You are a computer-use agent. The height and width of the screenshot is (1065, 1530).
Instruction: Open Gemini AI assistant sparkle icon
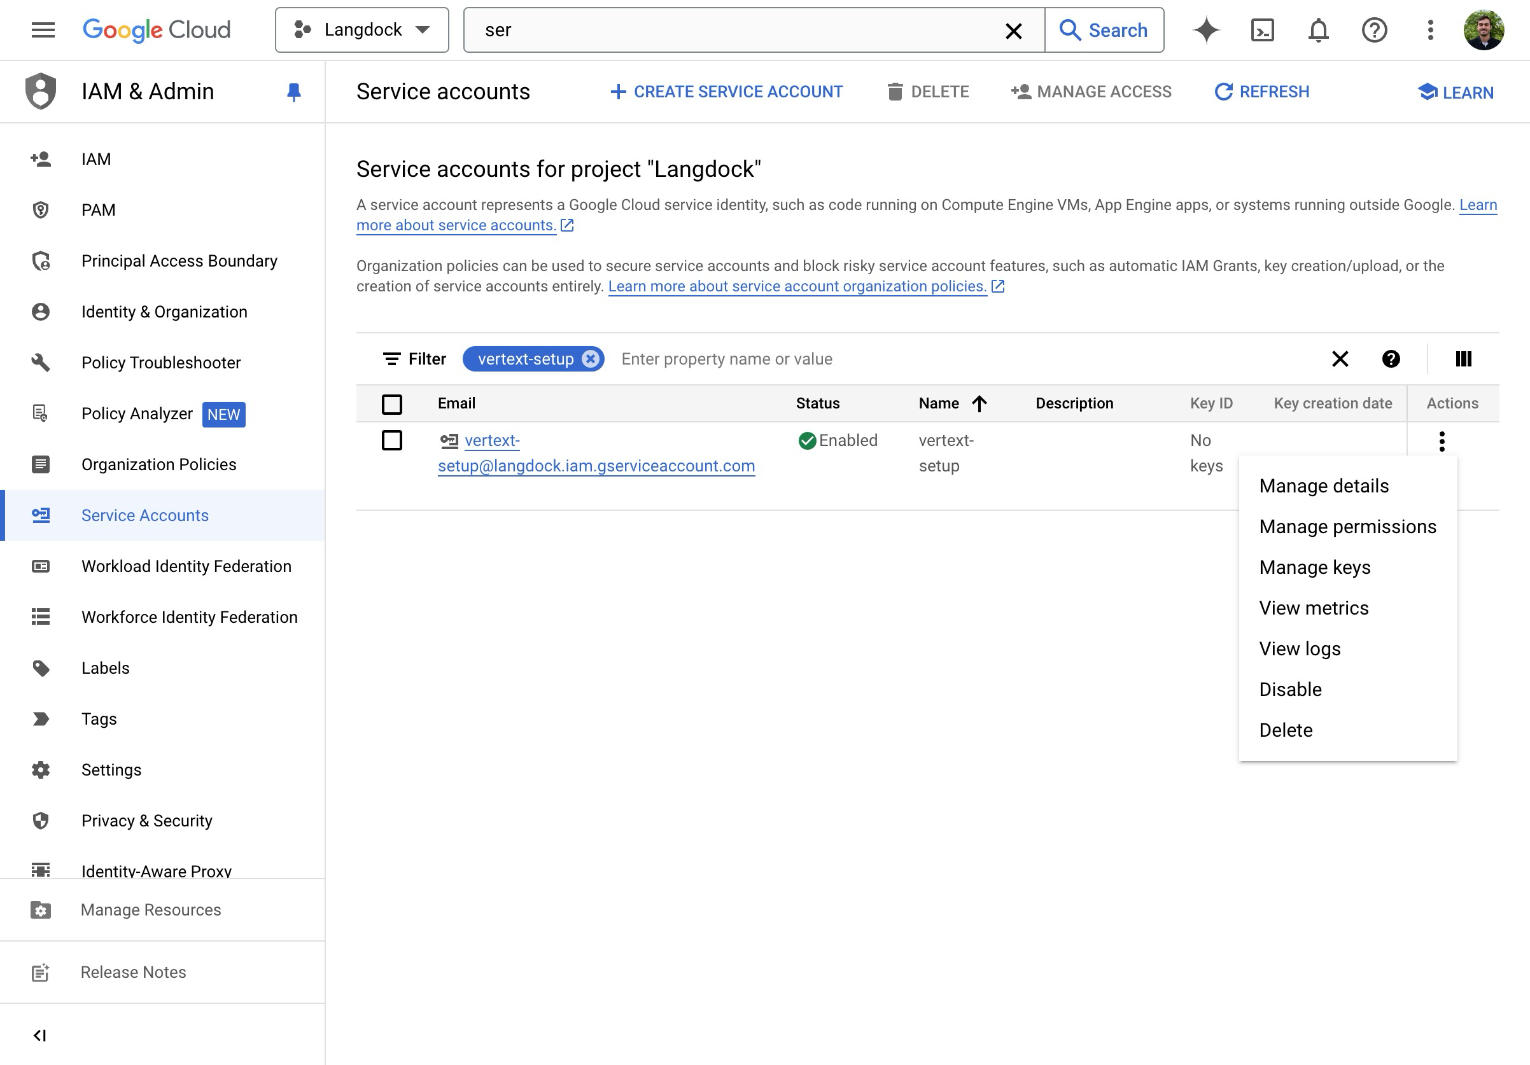[x=1206, y=30]
